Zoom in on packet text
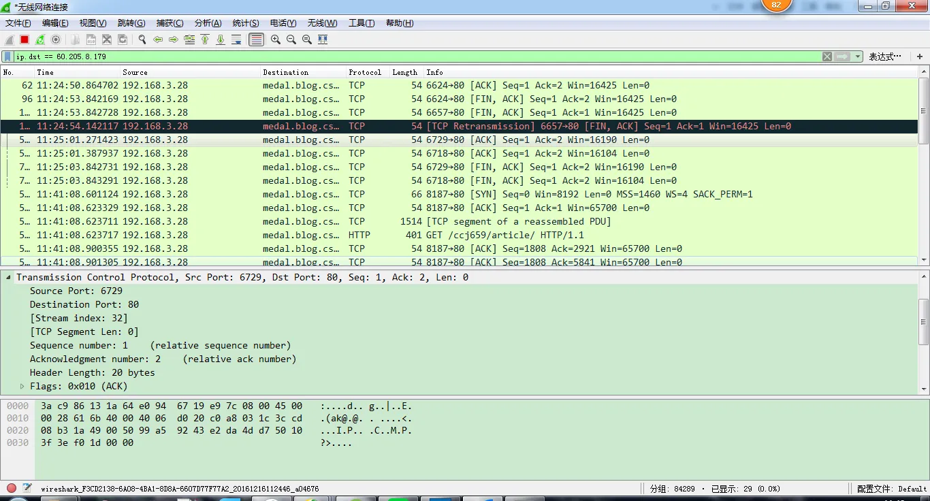This screenshot has height=501, width=930. (276, 39)
